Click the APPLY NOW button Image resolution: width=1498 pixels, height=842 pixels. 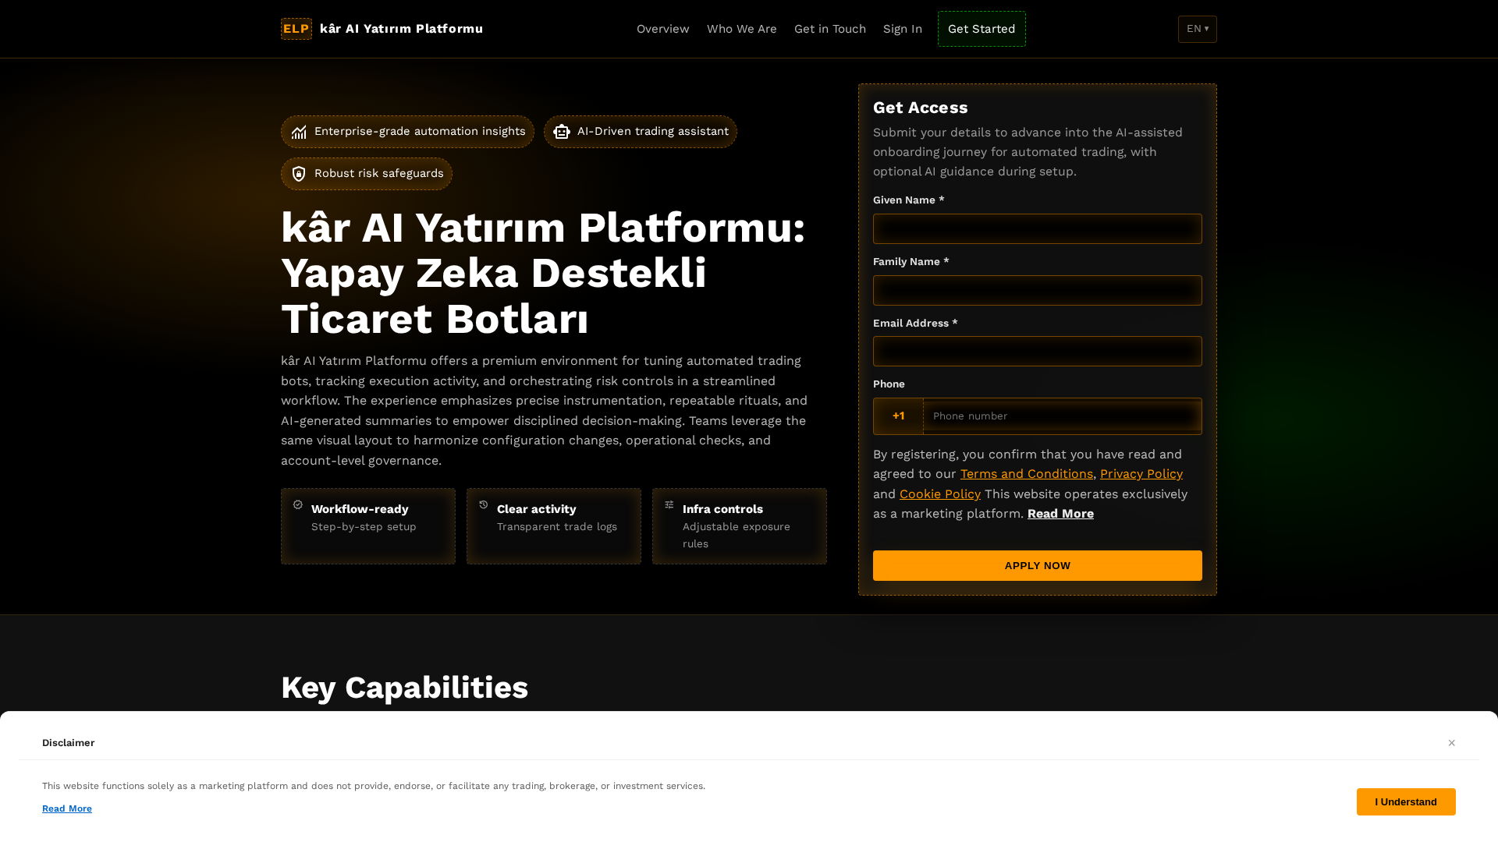pos(1038,566)
